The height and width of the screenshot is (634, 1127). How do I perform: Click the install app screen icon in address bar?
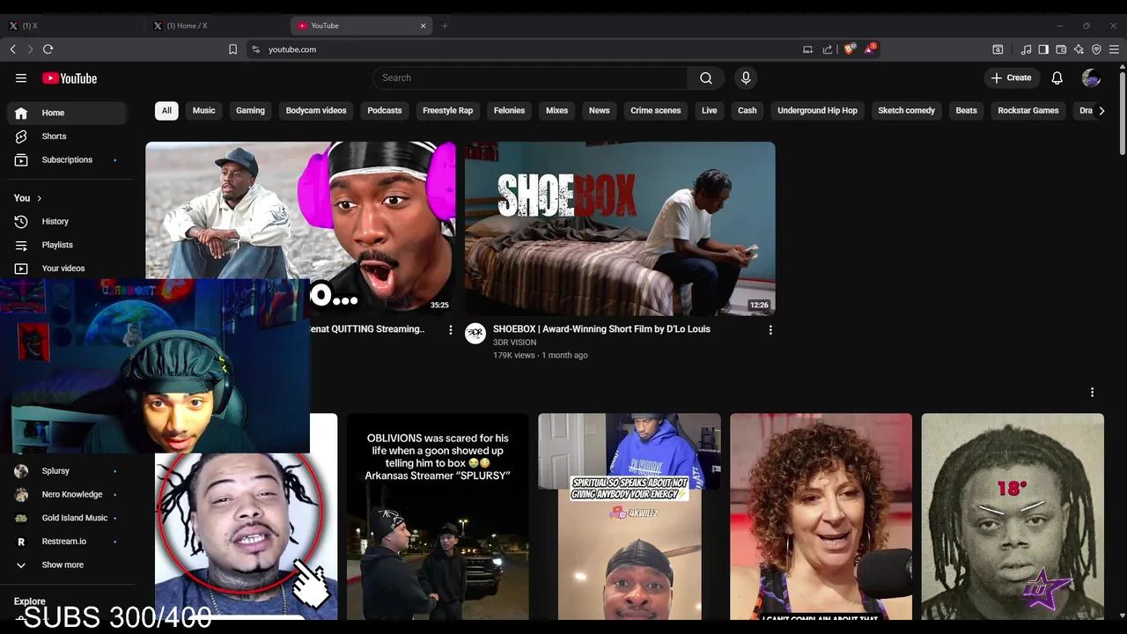pos(807,49)
